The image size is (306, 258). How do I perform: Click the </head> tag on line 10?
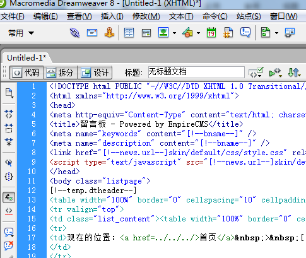click(x=64, y=172)
